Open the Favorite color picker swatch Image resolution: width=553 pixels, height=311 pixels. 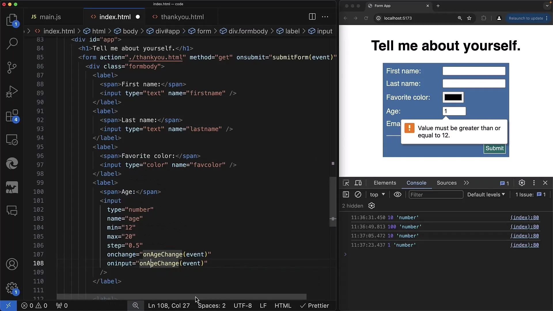pos(453,97)
